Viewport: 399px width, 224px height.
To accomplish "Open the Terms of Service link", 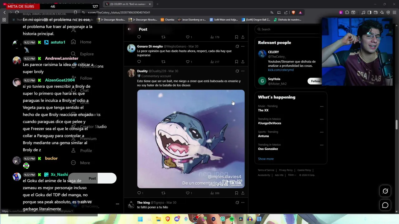I will pyautogui.click(x=266, y=170).
